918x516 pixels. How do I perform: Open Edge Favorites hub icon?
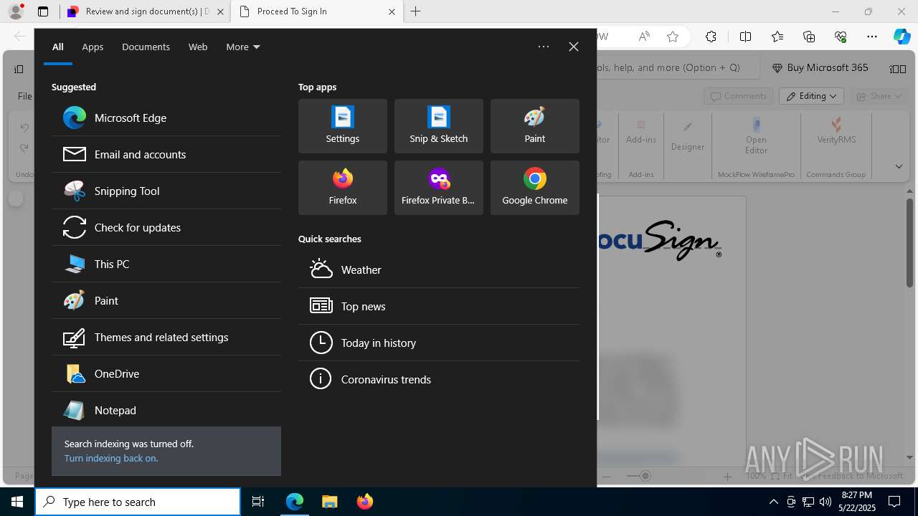(777, 37)
